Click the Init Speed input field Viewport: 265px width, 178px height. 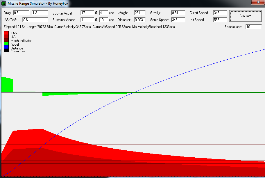pos(220,20)
